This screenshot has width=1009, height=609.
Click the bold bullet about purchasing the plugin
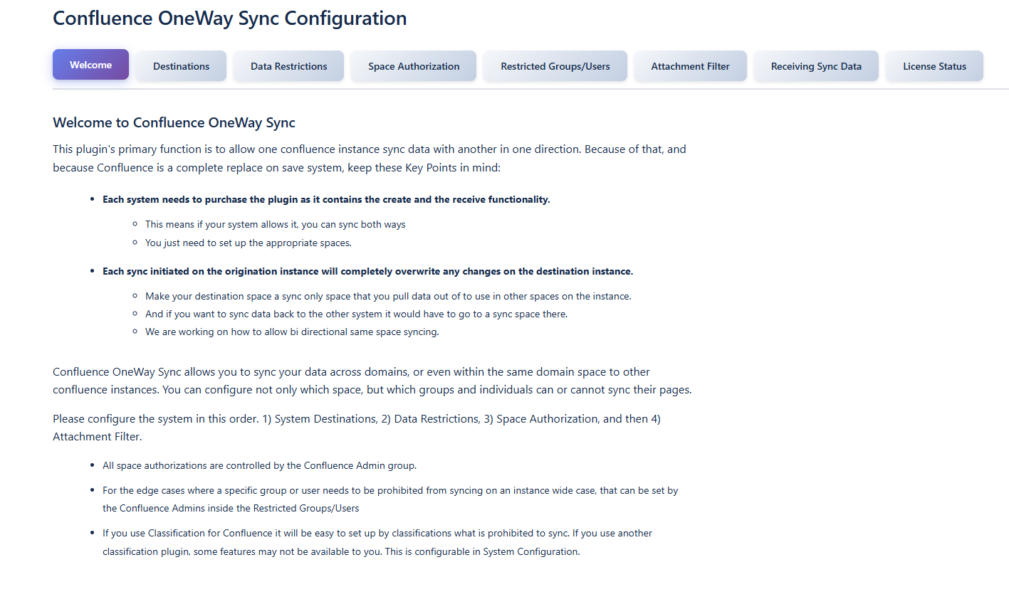[326, 199]
